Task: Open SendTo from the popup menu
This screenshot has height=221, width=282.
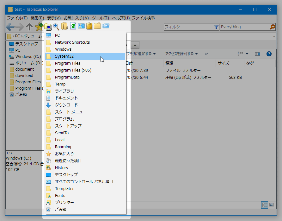Action: pos(85,133)
